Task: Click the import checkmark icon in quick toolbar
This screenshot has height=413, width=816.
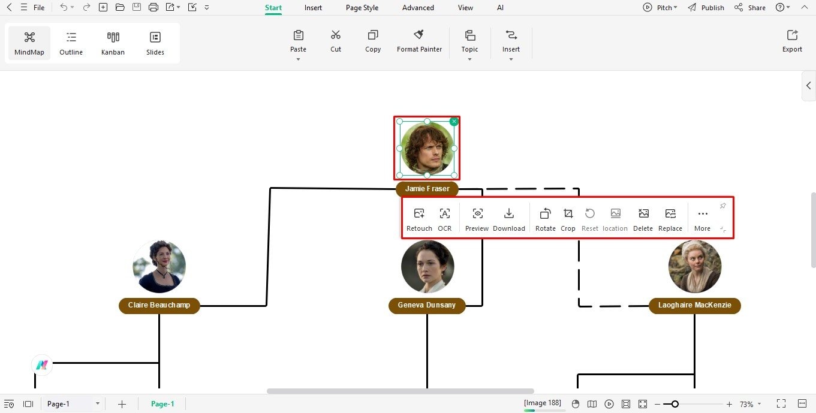Action: [x=192, y=8]
